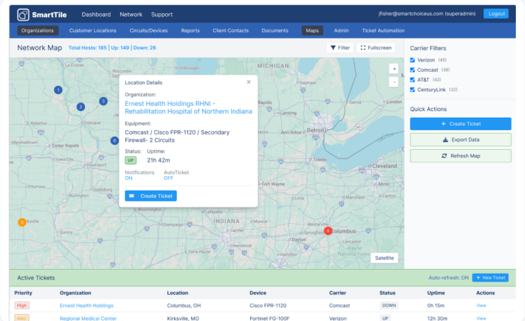The image size is (525, 321).
Task: Open Ernest Health Holdings ticket organization link
Action: (87, 305)
